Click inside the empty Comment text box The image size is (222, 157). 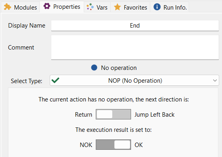[135, 48]
